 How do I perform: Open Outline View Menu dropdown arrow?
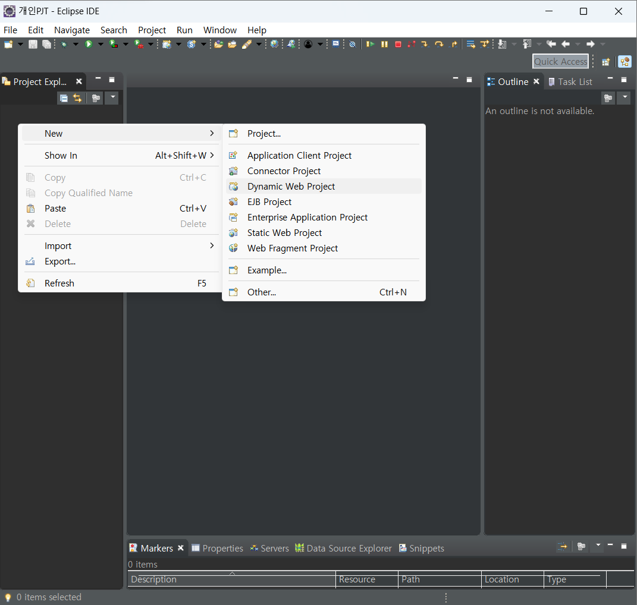click(x=625, y=97)
